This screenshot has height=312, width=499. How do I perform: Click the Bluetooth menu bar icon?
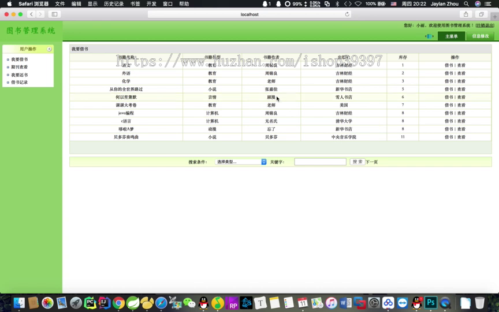[x=337, y=4]
